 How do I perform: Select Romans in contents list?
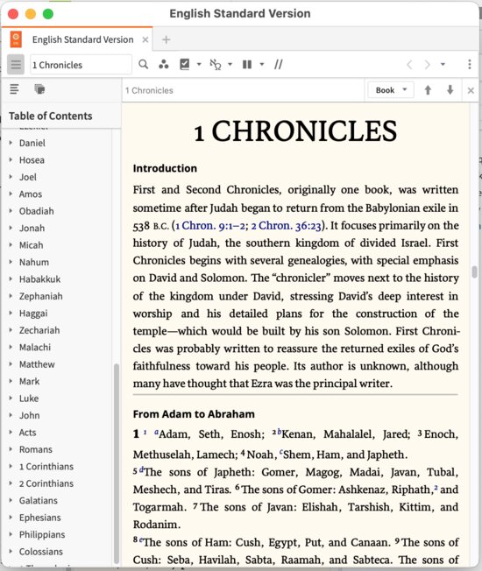36,450
